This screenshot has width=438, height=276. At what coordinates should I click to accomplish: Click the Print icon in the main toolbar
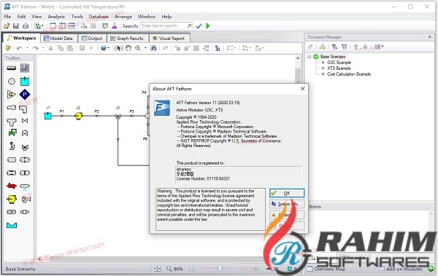coord(26,26)
